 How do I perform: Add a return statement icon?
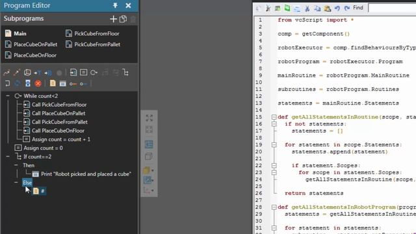point(7,84)
